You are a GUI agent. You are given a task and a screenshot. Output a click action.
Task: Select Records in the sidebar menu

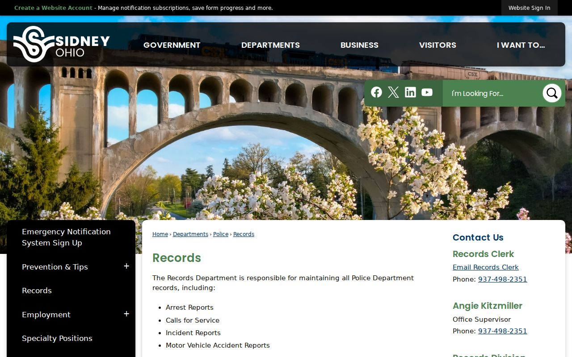[37, 291]
